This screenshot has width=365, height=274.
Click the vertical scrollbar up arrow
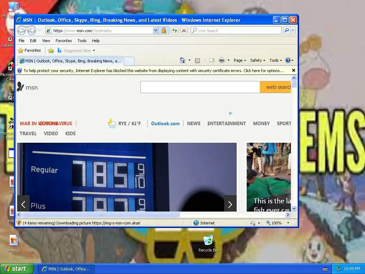[x=294, y=78]
